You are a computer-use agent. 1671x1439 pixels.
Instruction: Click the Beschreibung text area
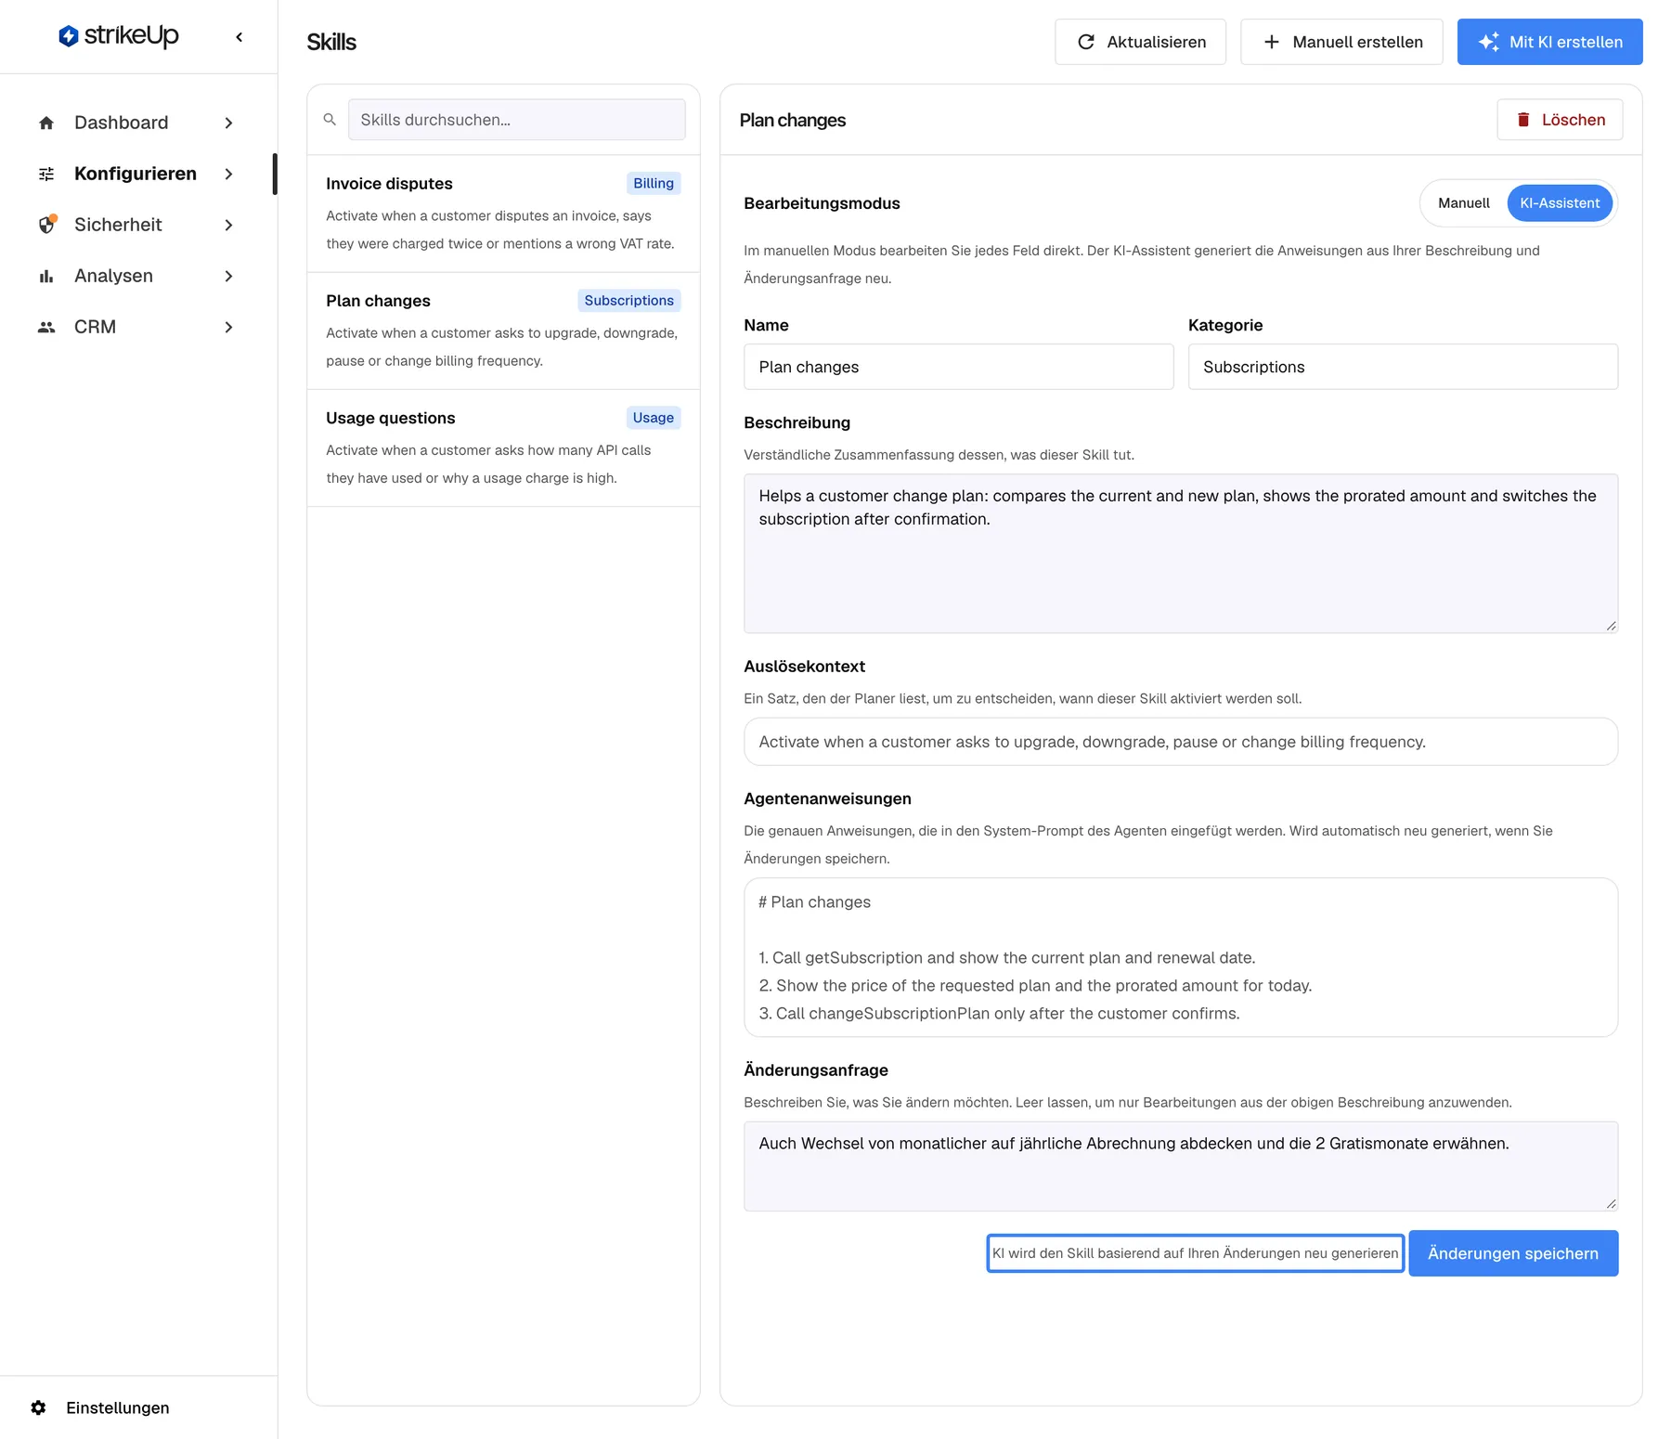[1181, 553]
